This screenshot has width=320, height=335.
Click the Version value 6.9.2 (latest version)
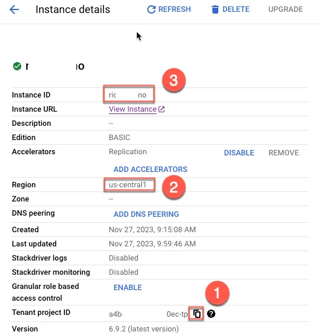point(144,329)
